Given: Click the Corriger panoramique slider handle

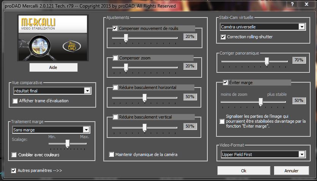Looking at the screenshot, I should click(267, 61).
